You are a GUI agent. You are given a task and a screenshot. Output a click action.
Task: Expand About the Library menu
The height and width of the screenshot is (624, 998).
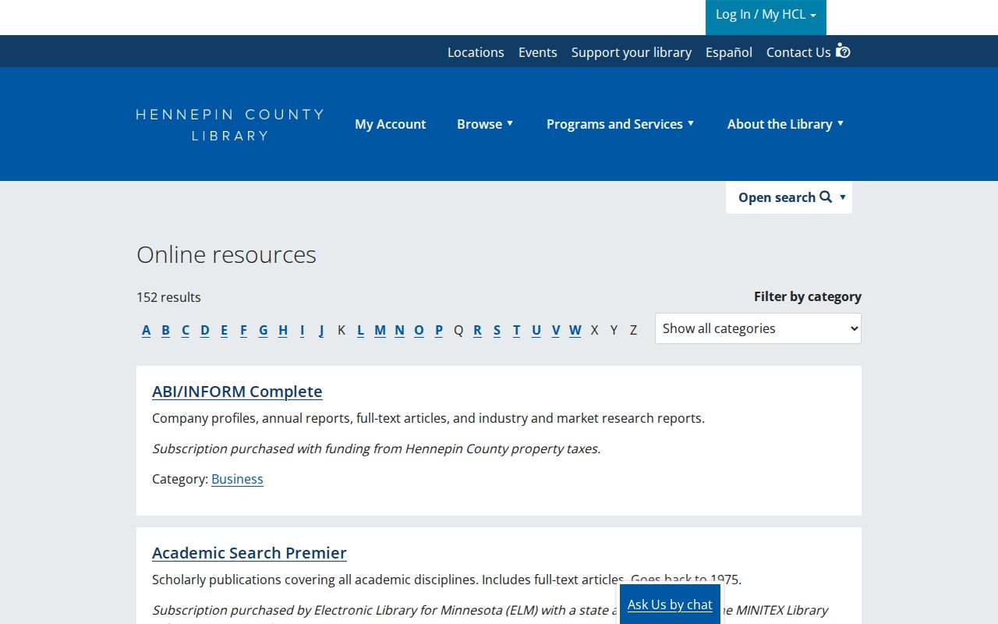(x=785, y=124)
